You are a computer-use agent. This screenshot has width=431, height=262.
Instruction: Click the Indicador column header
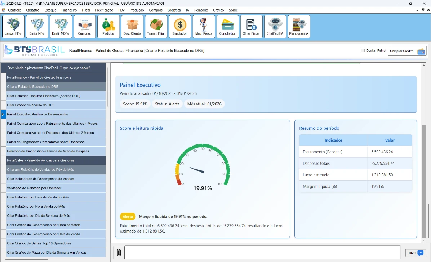[x=333, y=140]
